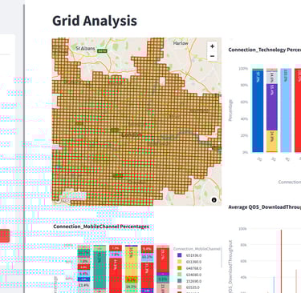Click the legend scrollbar beside Connection_MobileChannel

[x=222, y=258]
